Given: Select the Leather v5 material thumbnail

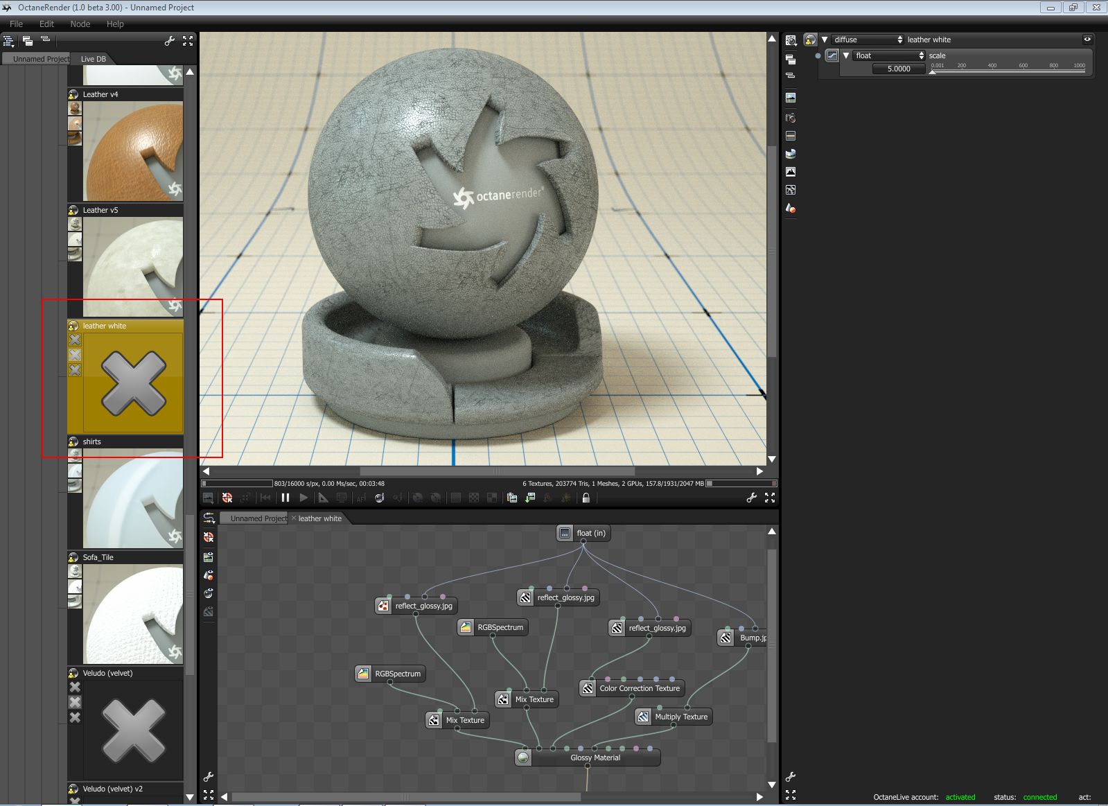Looking at the screenshot, I should coord(133,267).
